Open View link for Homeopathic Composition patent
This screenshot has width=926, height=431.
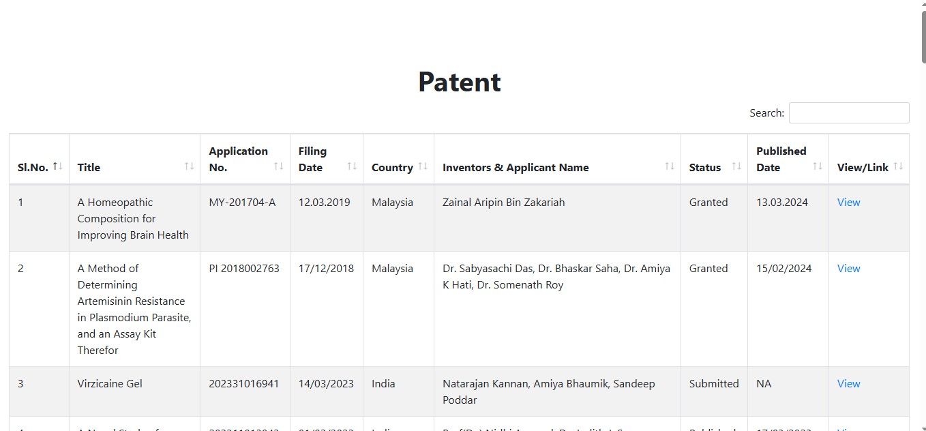pos(848,203)
